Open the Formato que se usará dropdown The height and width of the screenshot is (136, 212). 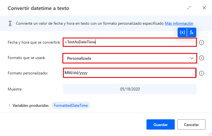(x=130, y=58)
